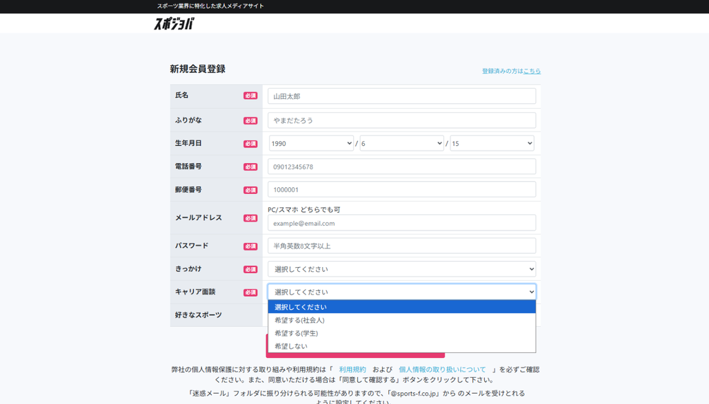Expand the きっかけ dropdown
Image resolution: width=709 pixels, height=404 pixels.
(x=401, y=269)
